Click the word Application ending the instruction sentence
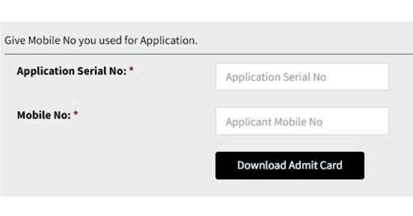413x216 pixels. click(x=169, y=41)
